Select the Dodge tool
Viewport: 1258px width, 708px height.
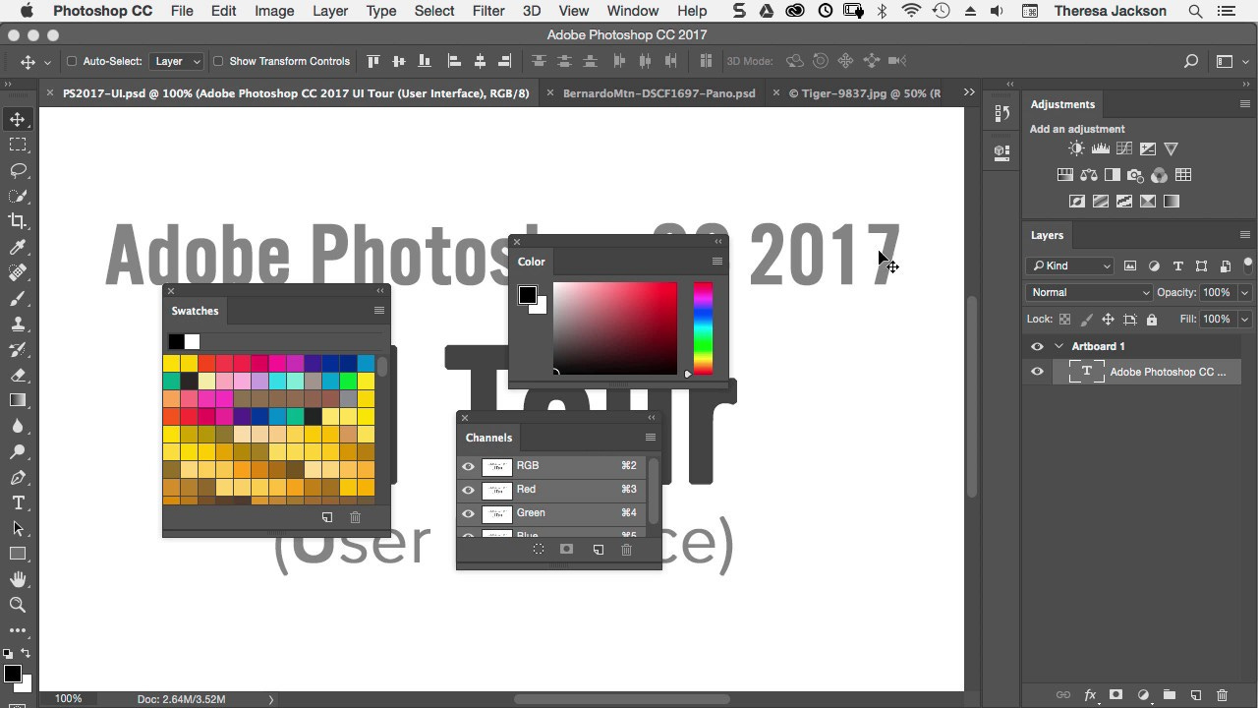(x=18, y=451)
